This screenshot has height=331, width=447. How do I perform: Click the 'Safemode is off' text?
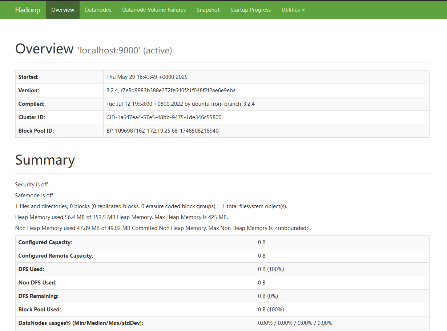click(x=35, y=195)
